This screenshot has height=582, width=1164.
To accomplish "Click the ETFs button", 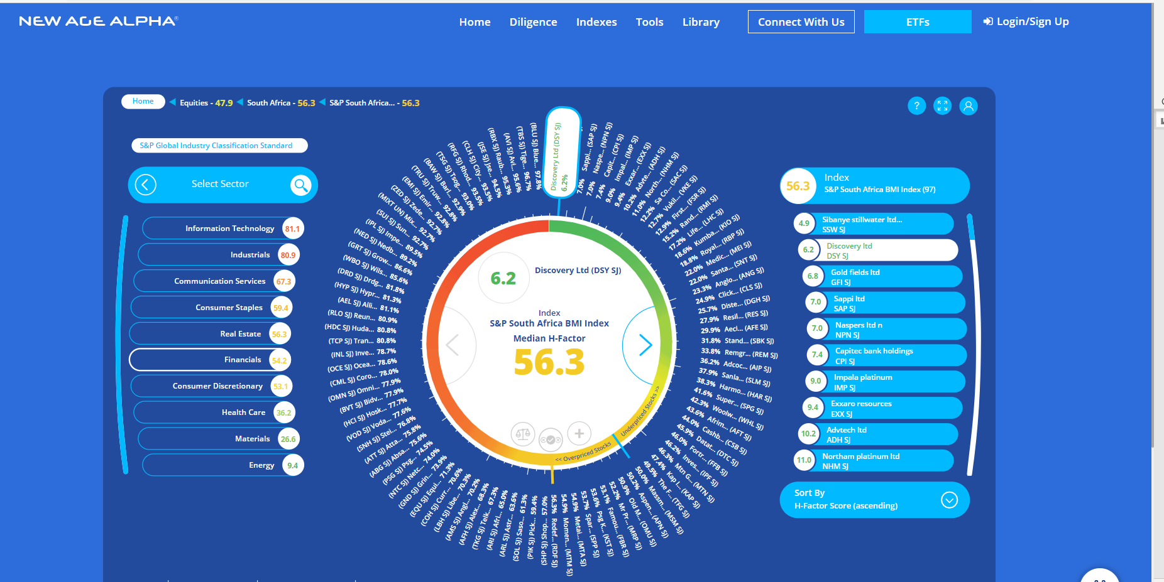I will point(917,22).
